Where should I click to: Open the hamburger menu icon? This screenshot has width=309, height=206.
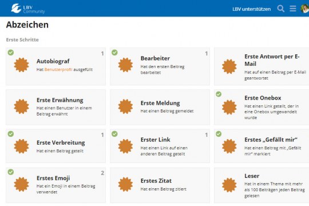pyautogui.click(x=293, y=9)
